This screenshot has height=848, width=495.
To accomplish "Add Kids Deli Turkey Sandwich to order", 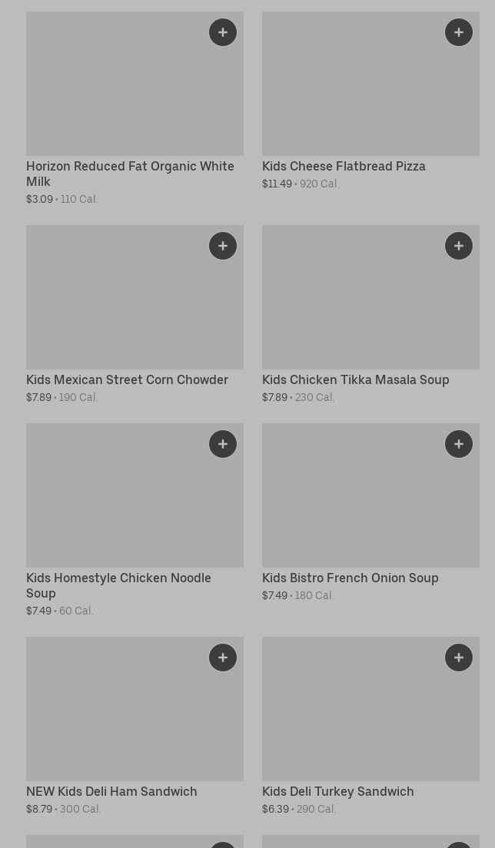I will [x=459, y=658].
